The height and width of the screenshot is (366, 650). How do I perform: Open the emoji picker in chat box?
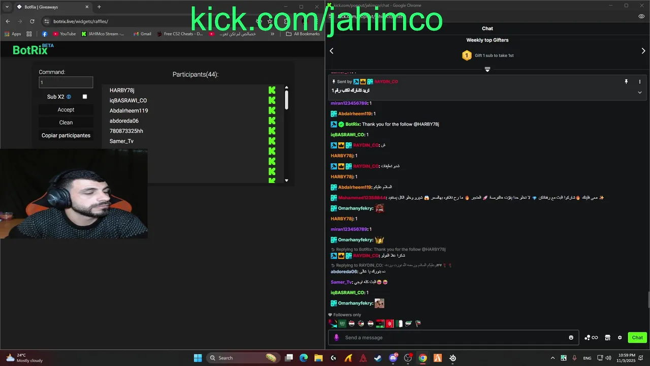tap(571, 338)
